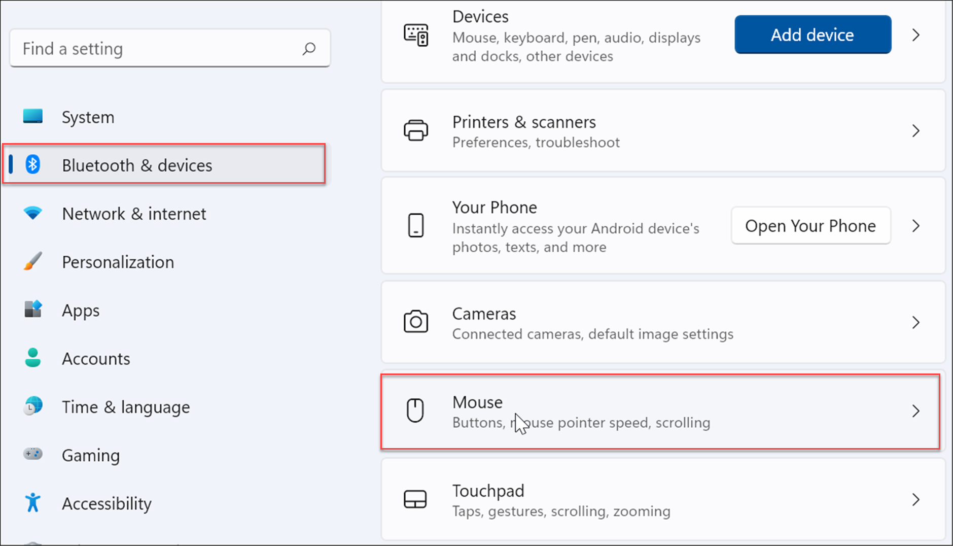
Task: Select the Accessibility icon
Action: (32, 502)
